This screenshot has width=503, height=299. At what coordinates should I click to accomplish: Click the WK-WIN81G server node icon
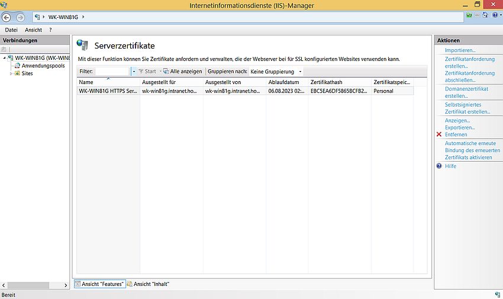pos(11,58)
